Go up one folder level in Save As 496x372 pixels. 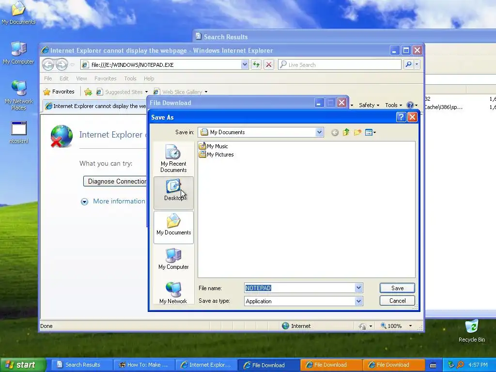tap(346, 132)
